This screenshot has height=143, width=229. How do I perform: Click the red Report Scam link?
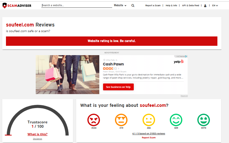pyautogui.click(x=149, y=137)
